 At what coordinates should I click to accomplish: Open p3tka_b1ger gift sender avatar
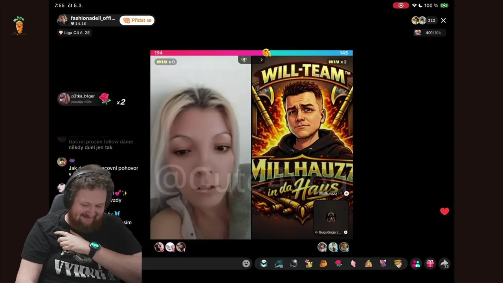[64, 99]
